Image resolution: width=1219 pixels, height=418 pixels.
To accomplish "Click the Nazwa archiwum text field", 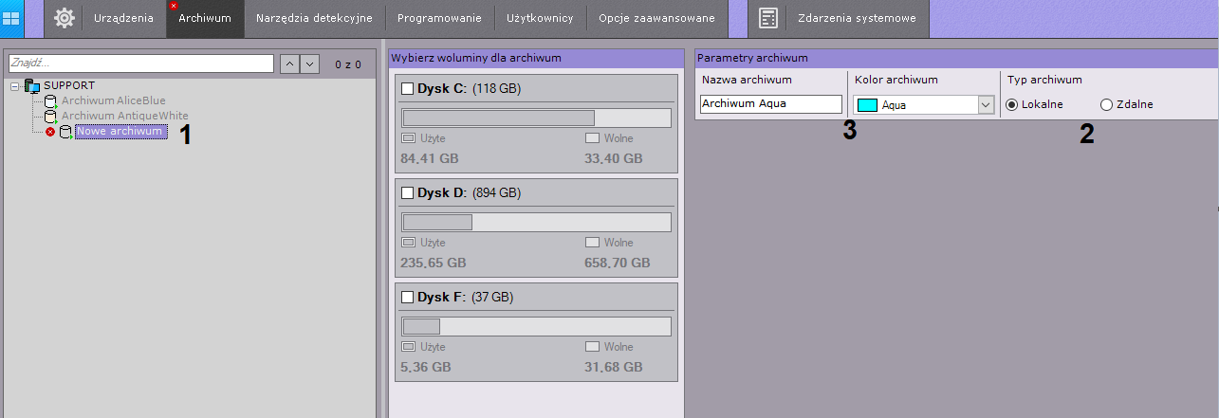I will click(x=771, y=104).
